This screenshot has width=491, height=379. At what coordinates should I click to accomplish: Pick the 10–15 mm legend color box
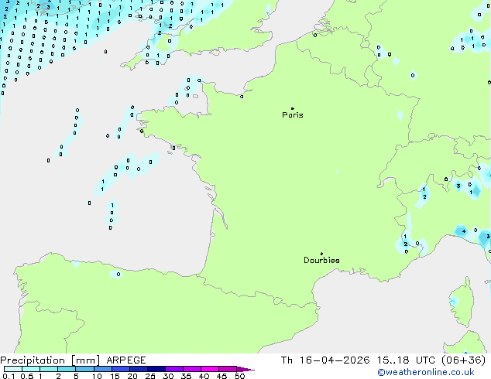click(x=102, y=369)
